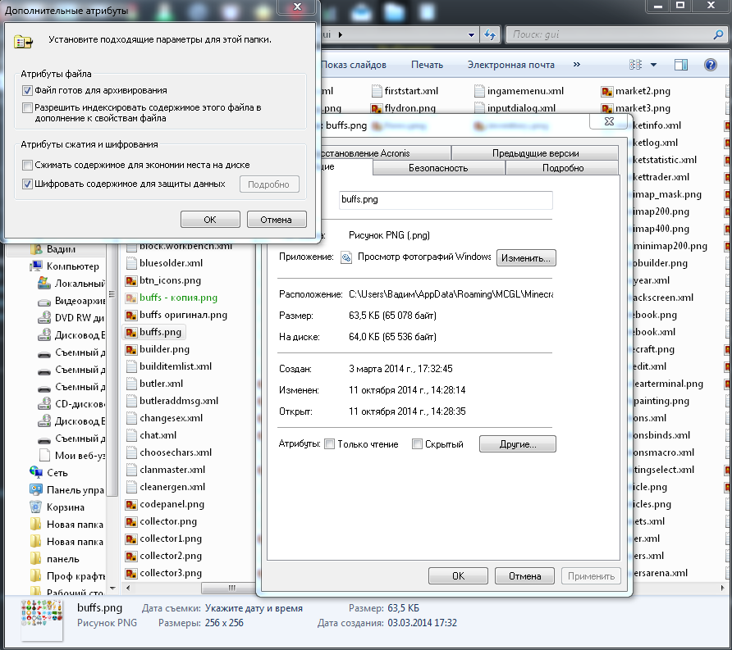The width and height of the screenshot is (732, 650).
Task: Click the Explorer help question mark icon
Action: tap(710, 65)
